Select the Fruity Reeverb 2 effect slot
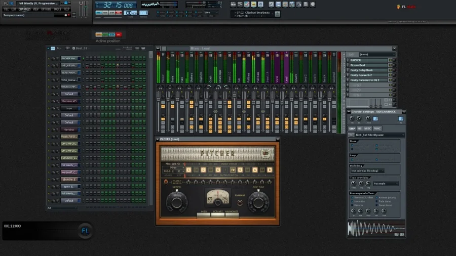Screen dimensions: 456x256 368,75
